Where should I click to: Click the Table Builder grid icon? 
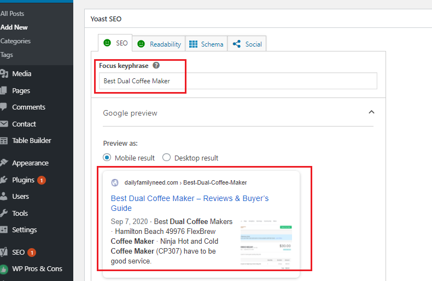tap(4, 141)
